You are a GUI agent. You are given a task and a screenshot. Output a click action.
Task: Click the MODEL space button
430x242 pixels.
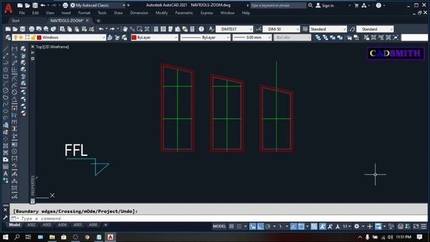click(220, 227)
